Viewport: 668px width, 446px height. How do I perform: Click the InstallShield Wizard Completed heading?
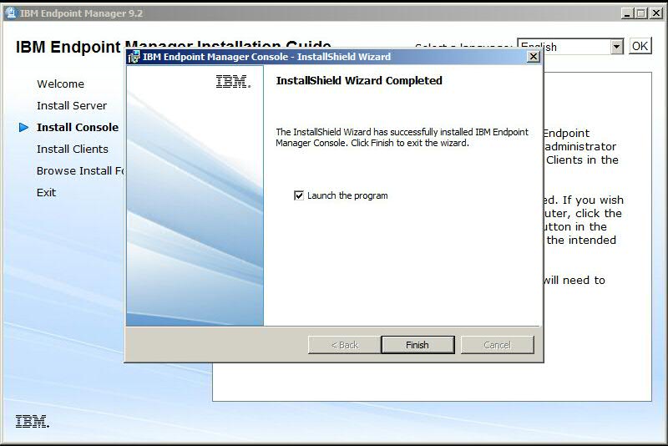[359, 80]
